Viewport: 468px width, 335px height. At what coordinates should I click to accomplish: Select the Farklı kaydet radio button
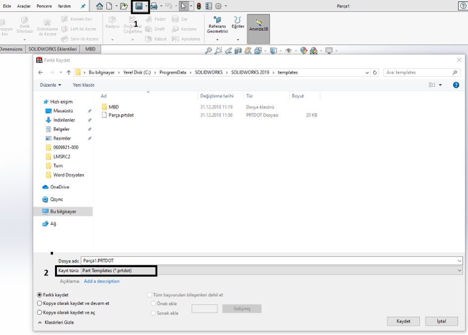click(x=40, y=295)
